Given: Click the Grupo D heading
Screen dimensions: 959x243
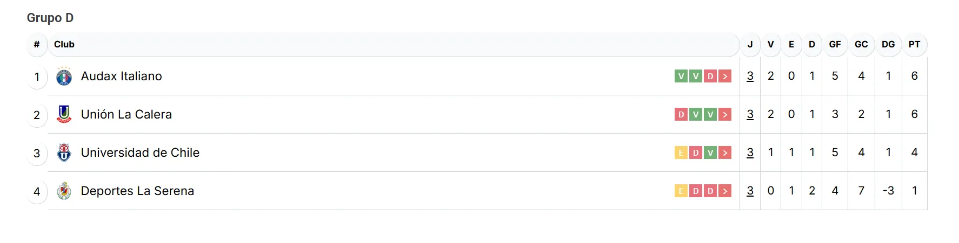Looking at the screenshot, I should [50, 18].
